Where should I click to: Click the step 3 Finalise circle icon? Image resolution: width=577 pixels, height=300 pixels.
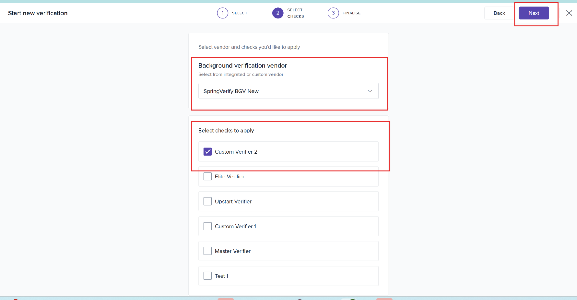pyautogui.click(x=333, y=13)
